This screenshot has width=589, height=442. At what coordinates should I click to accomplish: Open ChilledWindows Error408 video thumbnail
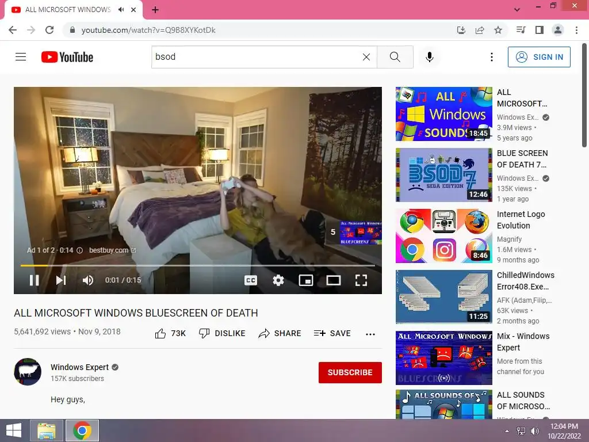coord(443,296)
